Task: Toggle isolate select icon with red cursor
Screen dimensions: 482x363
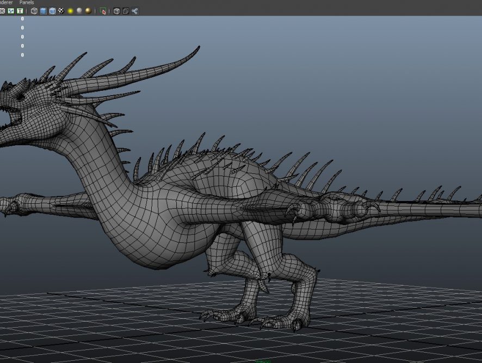Action: point(103,11)
